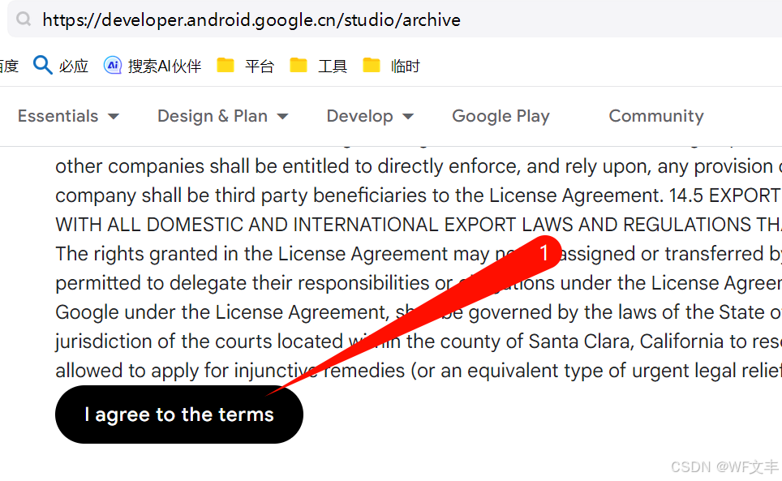Screen dimensions: 782x481
Task: Click the line starting "The rights granted in the License"
Action: pyautogui.click(x=419, y=254)
